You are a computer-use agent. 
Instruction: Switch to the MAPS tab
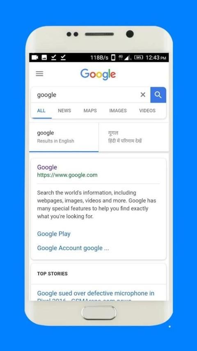pyautogui.click(x=90, y=111)
